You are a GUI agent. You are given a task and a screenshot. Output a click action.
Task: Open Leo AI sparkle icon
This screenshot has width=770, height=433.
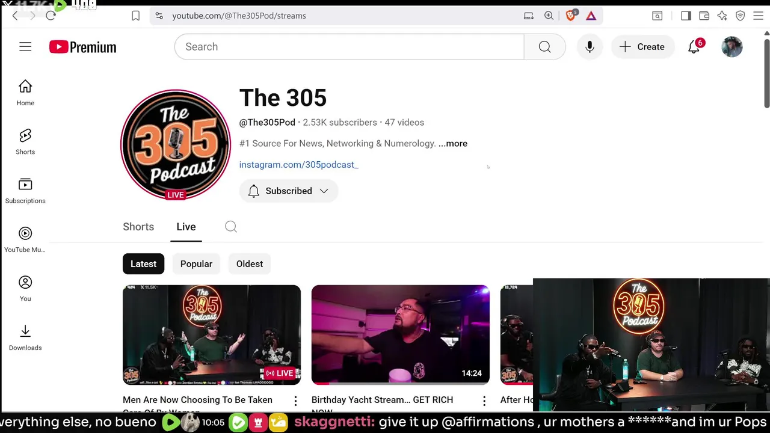[722, 16]
